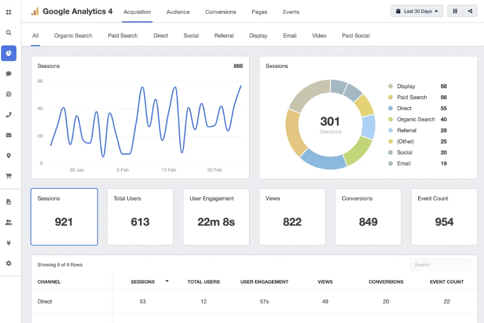The image size is (484, 323).
Task: Select the location pin sidebar icon
Action: [x=8, y=155]
